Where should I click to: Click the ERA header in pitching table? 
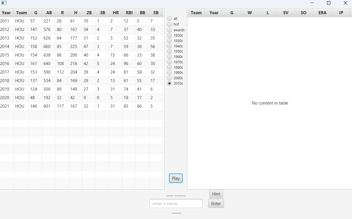(322, 12)
